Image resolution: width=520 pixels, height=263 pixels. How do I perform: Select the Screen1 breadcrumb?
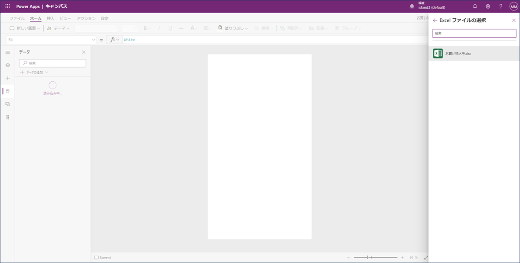(103, 258)
